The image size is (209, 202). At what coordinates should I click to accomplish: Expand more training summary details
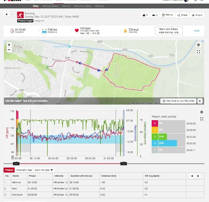pyautogui.click(x=197, y=31)
